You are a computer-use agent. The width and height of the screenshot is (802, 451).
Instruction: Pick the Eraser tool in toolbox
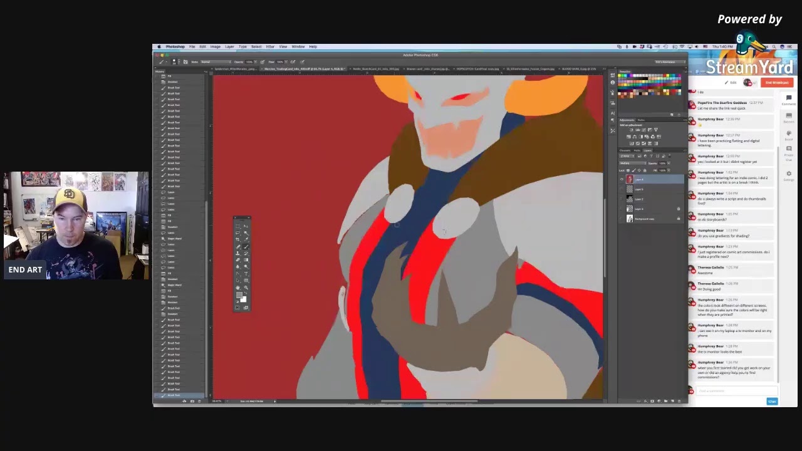click(x=237, y=259)
